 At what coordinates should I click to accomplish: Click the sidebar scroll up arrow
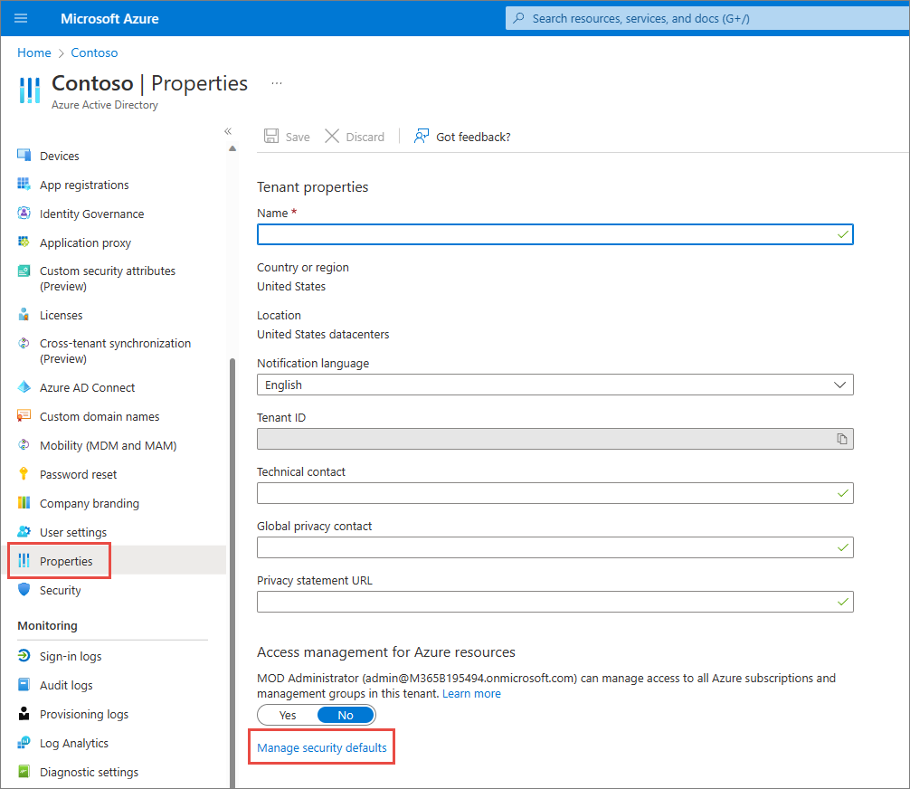[x=232, y=148]
